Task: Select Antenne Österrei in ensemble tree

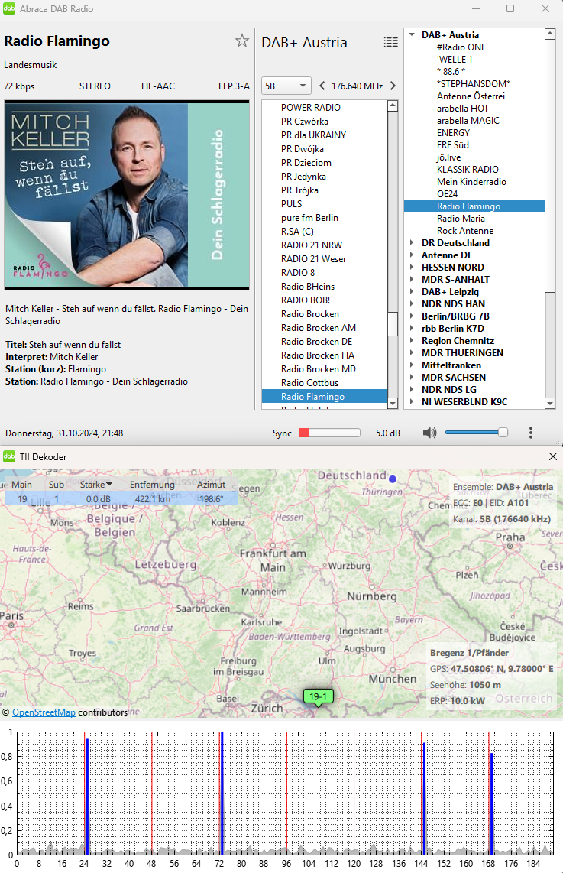Action: coord(471,96)
